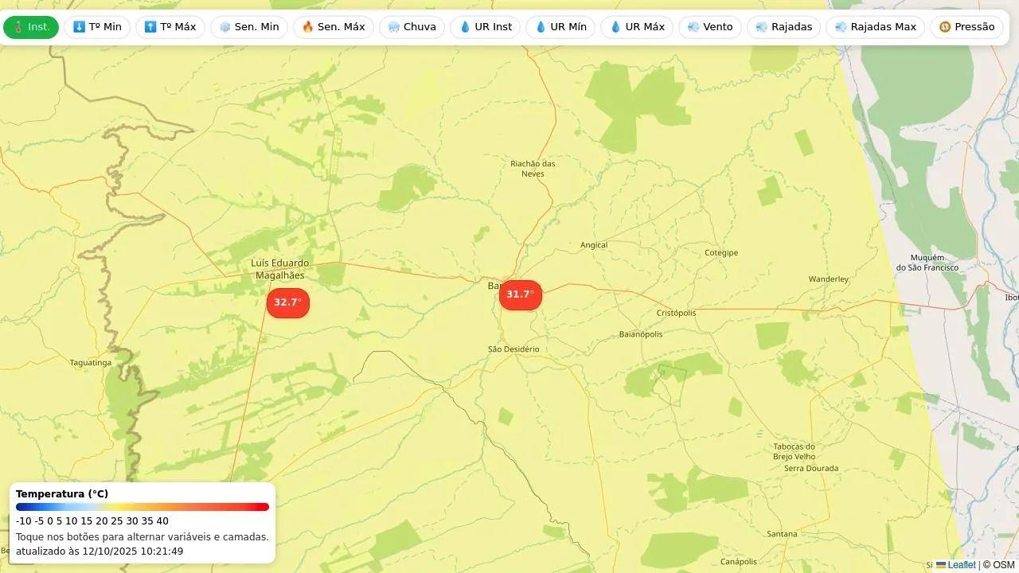Click the droplet UR Inst icon
This screenshot has height=573, width=1019.
(465, 27)
